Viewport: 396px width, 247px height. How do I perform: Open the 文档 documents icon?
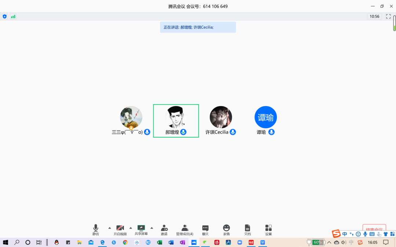click(x=247, y=229)
